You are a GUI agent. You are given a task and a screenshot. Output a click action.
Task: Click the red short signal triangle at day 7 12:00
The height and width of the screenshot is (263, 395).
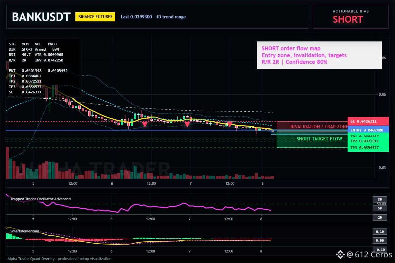[229, 125]
